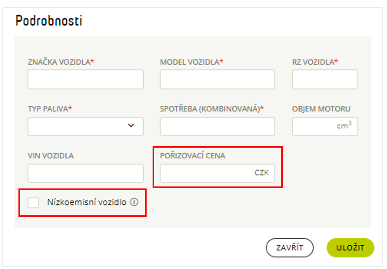Save the form with Uložit
This screenshot has height=269, width=387.
point(350,248)
